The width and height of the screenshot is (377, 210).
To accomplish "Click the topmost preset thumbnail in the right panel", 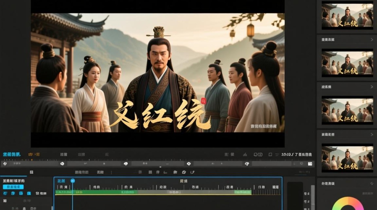I will 347,15.
